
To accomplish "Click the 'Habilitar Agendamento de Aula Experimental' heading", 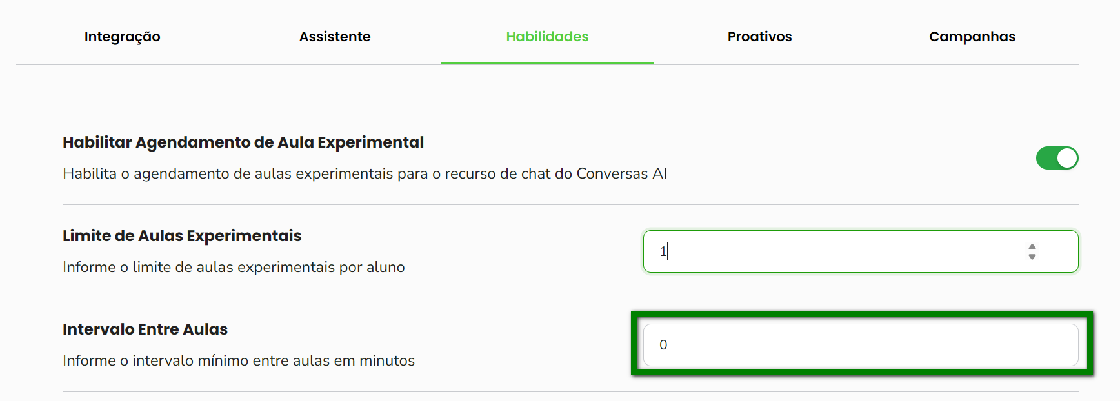I will pos(243,142).
